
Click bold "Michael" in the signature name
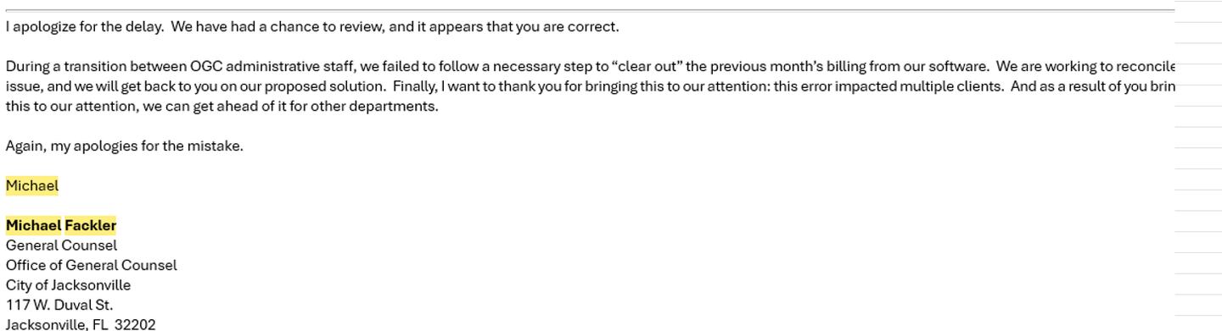tap(34, 225)
